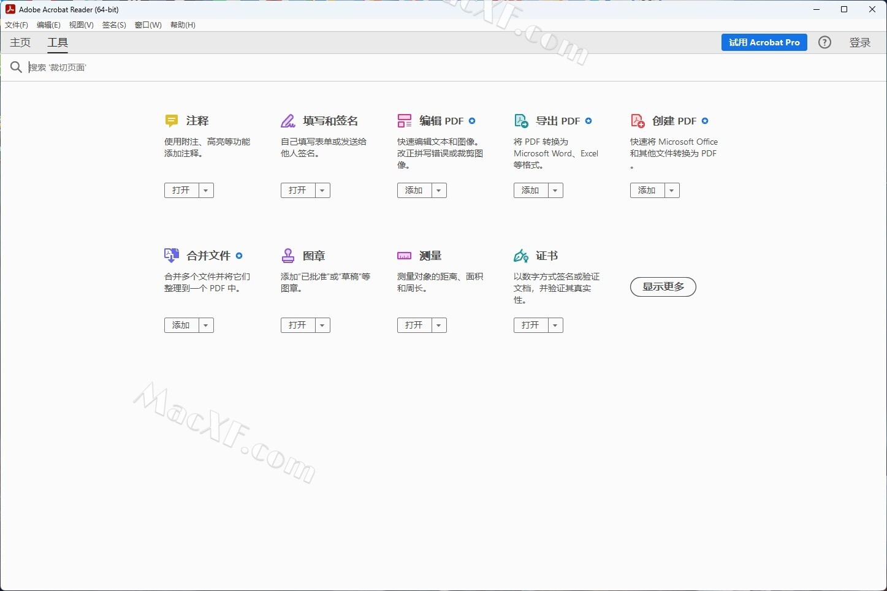The height and width of the screenshot is (591, 887).
Task: Click the Adobe Acrobat logo in title bar
Action: pyautogui.click(x=10, y=9)
